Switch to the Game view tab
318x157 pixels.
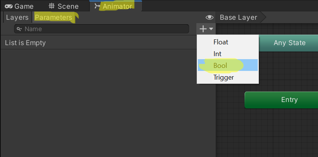point(19,6)
